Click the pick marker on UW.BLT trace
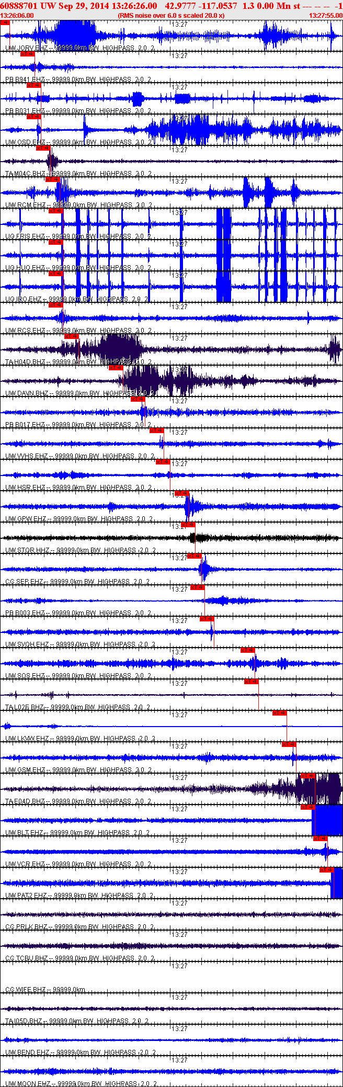This screenshot has width=343, height=1087. (308, 807)
